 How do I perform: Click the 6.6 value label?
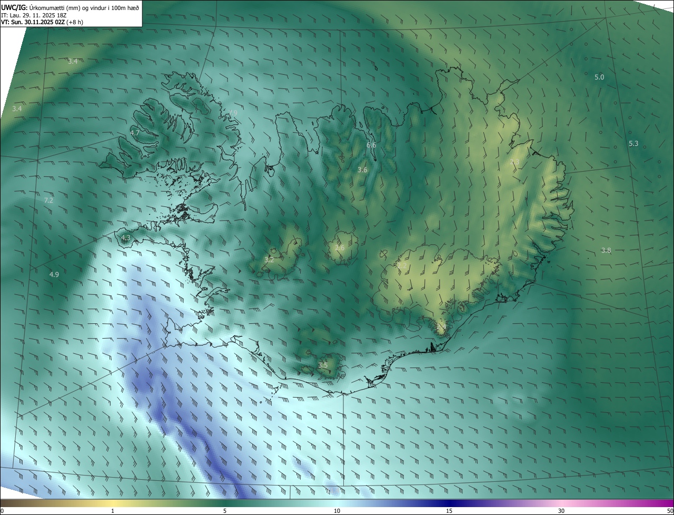pyautogui.click(x=371, y=145)
